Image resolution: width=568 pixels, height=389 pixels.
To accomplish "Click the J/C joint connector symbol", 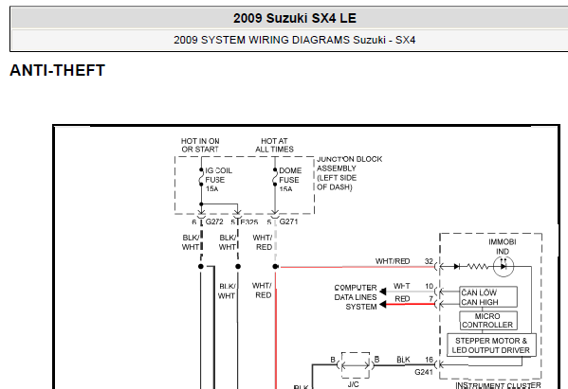I will [x=356, y=365].
